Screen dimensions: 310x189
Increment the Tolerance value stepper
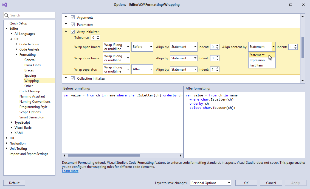pos(98,36)
